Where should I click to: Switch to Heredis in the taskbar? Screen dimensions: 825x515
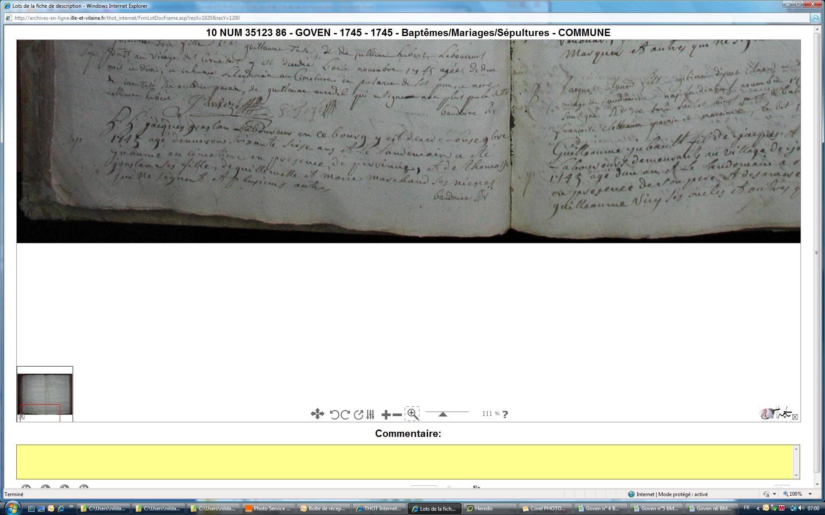pos(490,509)
